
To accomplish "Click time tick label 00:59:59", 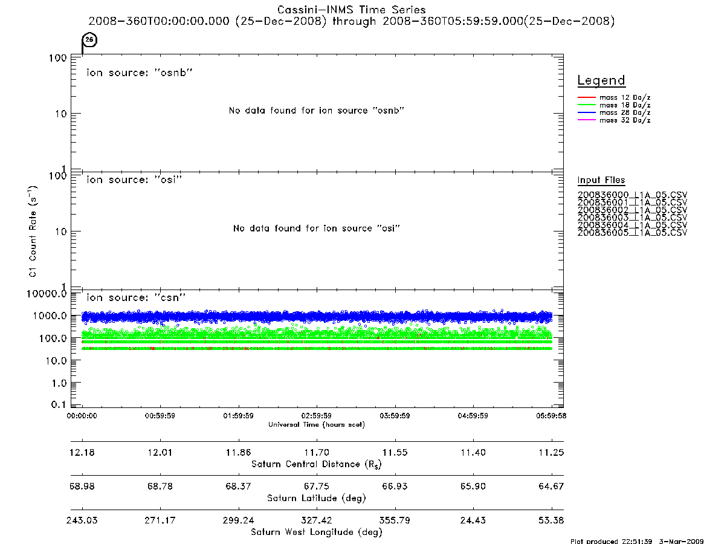I will (x=160, y=416).
